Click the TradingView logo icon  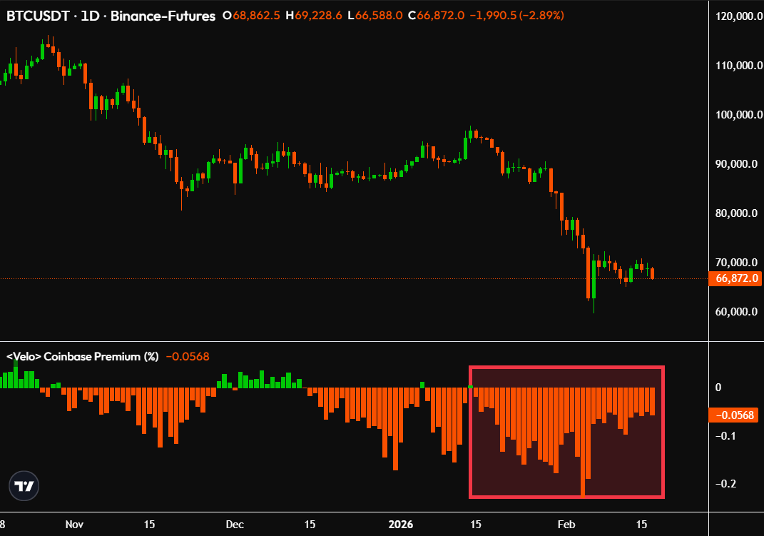point(24,486)
